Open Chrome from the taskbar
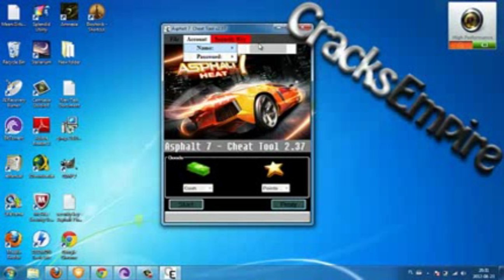This screenshot has height=280, width=504. (101, 273)
